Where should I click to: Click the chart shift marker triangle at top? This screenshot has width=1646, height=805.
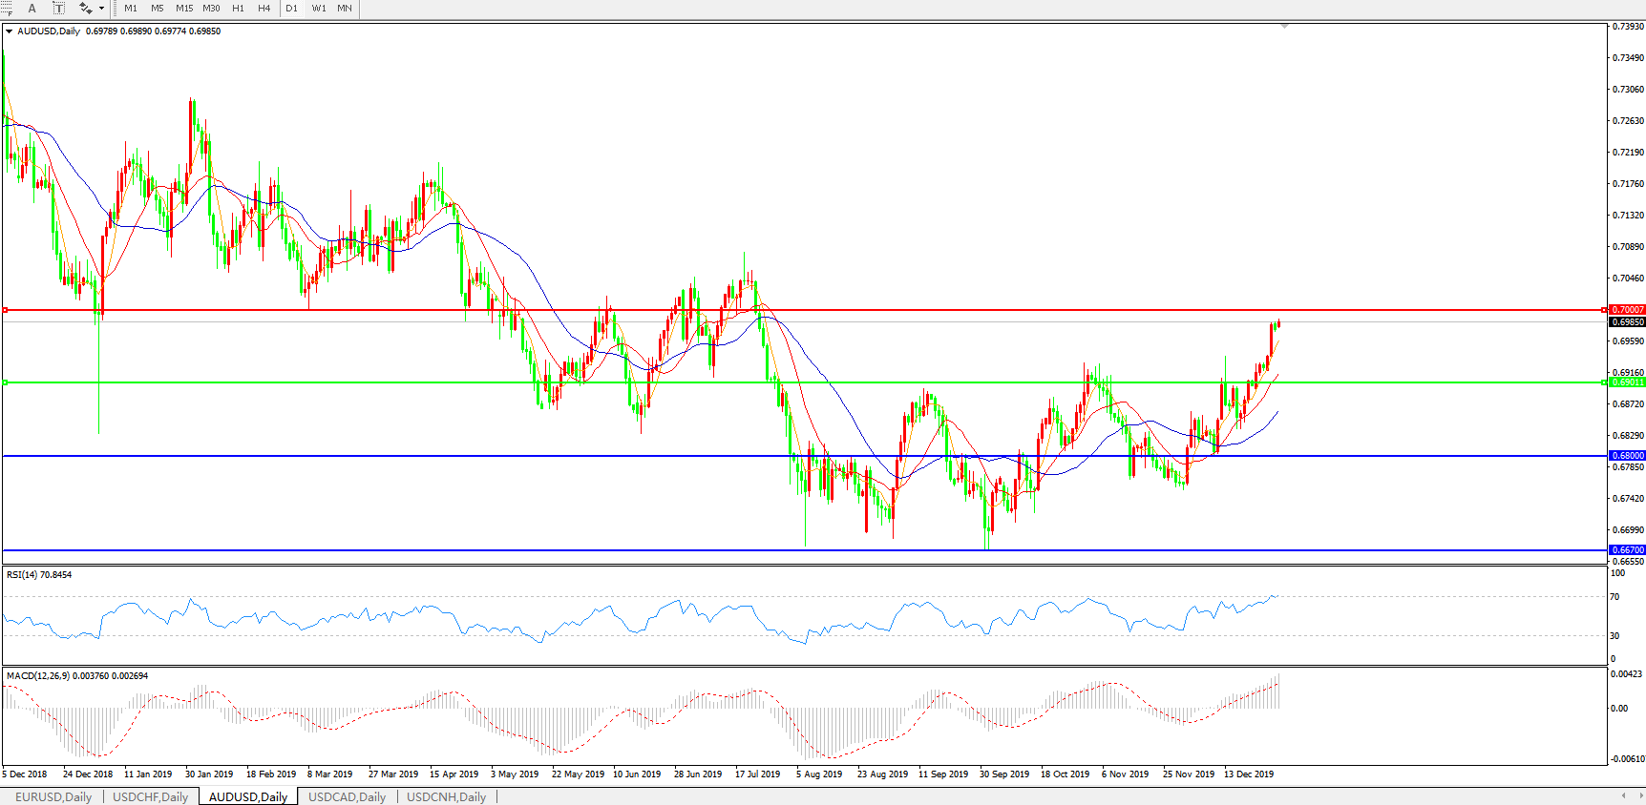tap(1284, 26)
